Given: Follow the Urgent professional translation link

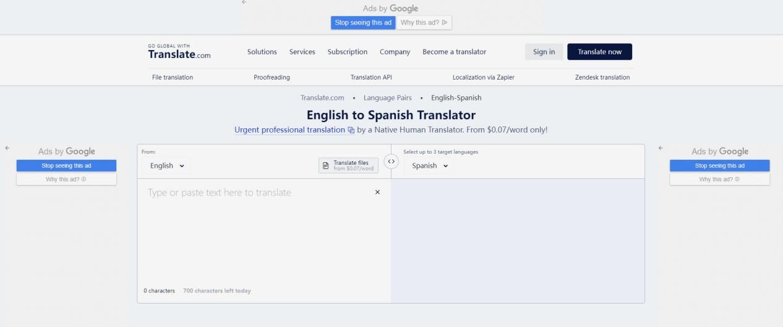Looking at the screenshot, I should [294, 130].
